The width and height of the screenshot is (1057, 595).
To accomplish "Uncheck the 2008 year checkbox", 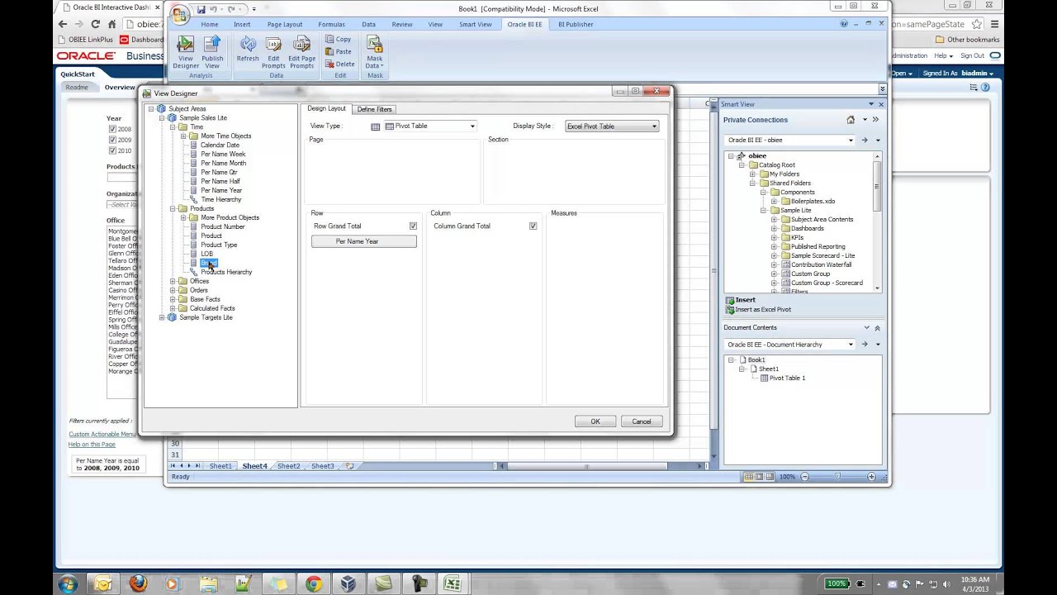I will (112, 129).
